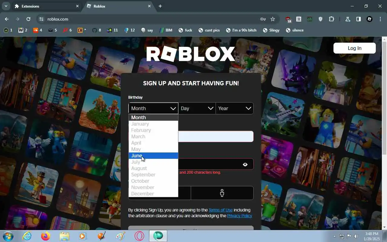This screenshot has width=387, height=242.
Task: Open the Chrome profile avatar
Action: (x=369, y=19)
